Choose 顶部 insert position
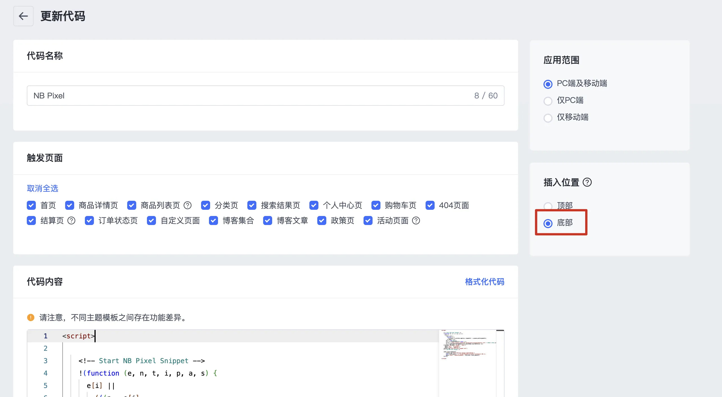Screen dimensions: 722x397 pos(548,206)
